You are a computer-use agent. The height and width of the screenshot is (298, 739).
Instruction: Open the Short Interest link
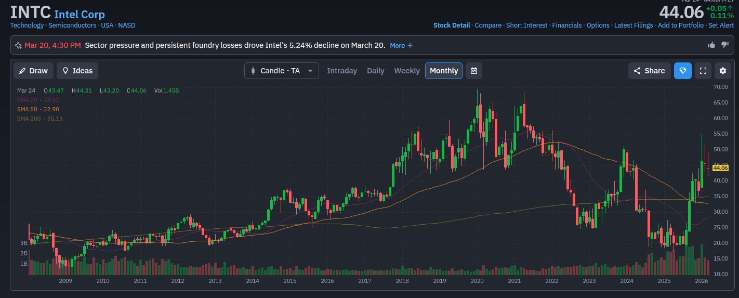(526, 25)
